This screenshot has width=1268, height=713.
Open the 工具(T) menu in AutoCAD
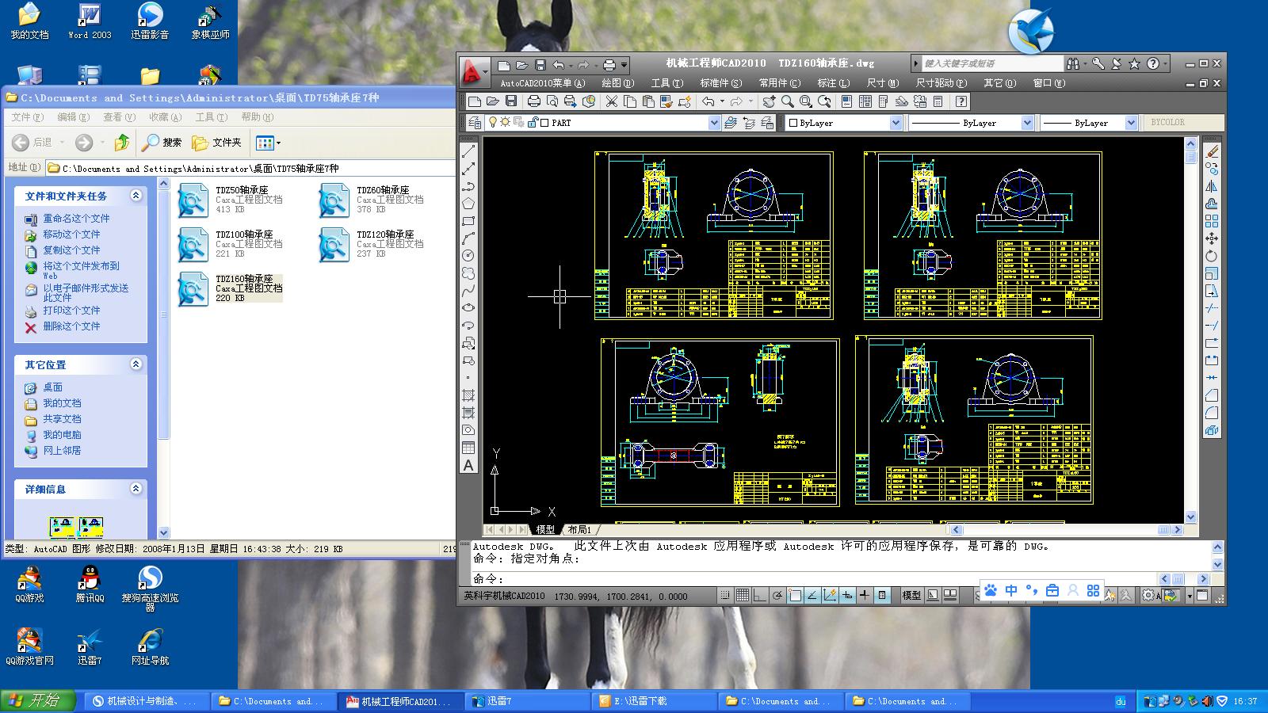point(666,83)
